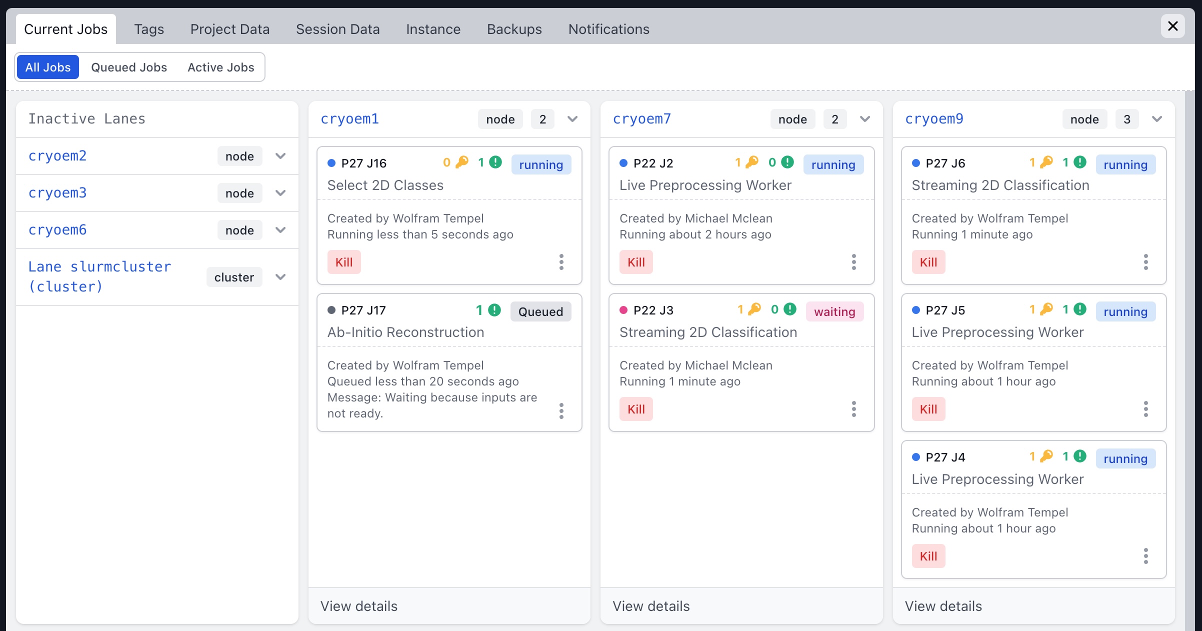
Task: Close the jobs panel with X
Action: click(1172, 26)
